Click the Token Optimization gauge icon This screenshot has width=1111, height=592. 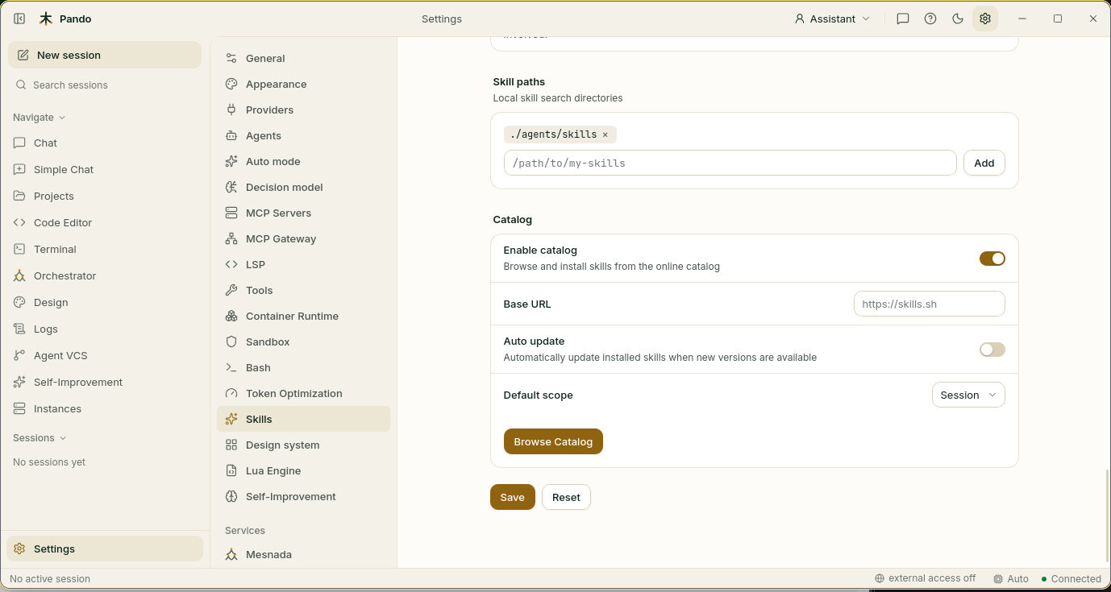point(231,393)
